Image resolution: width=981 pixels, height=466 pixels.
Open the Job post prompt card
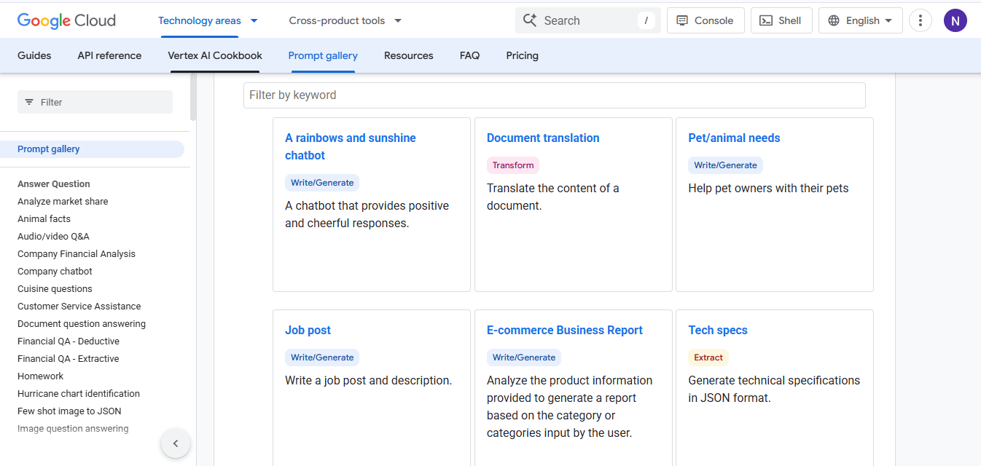[x=308, y=330]
